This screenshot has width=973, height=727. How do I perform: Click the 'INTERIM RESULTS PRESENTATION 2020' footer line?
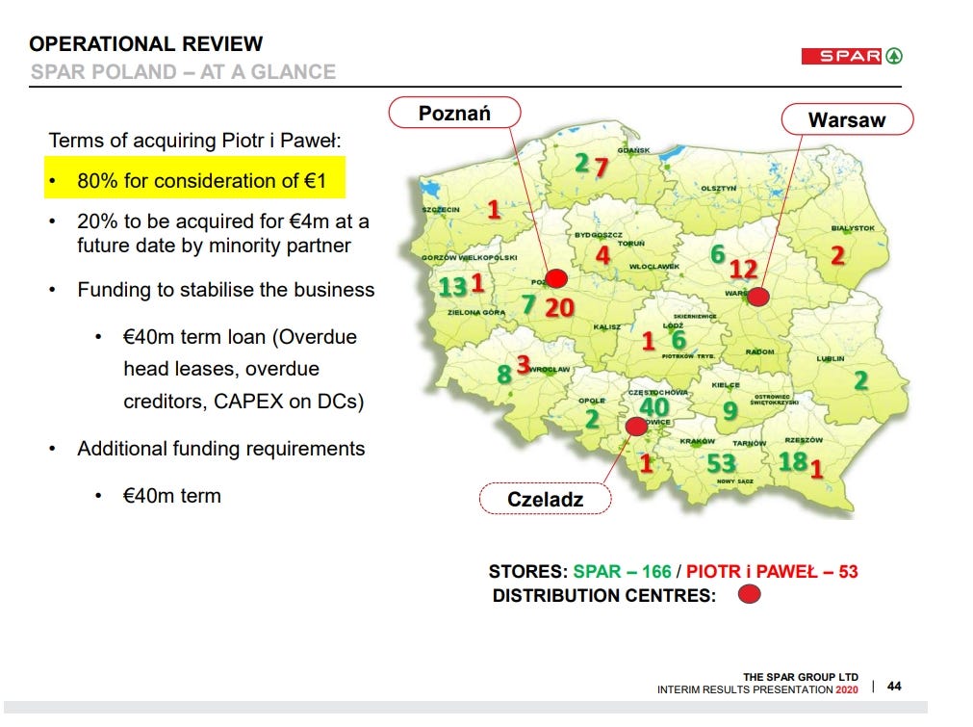(x=757, y=689)
